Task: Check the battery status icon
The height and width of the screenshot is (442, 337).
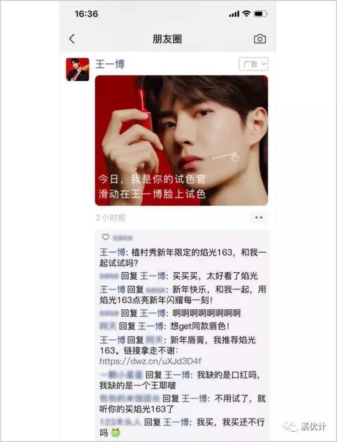Action: coord(261,14)
